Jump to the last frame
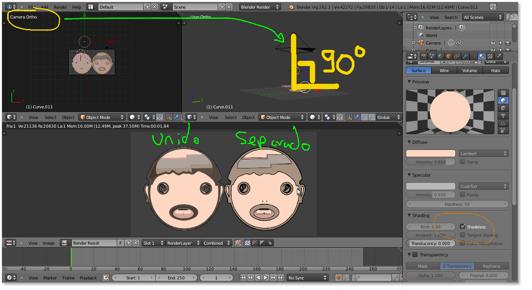This screenshot has width=532, height=290. (x=281, y=278)
